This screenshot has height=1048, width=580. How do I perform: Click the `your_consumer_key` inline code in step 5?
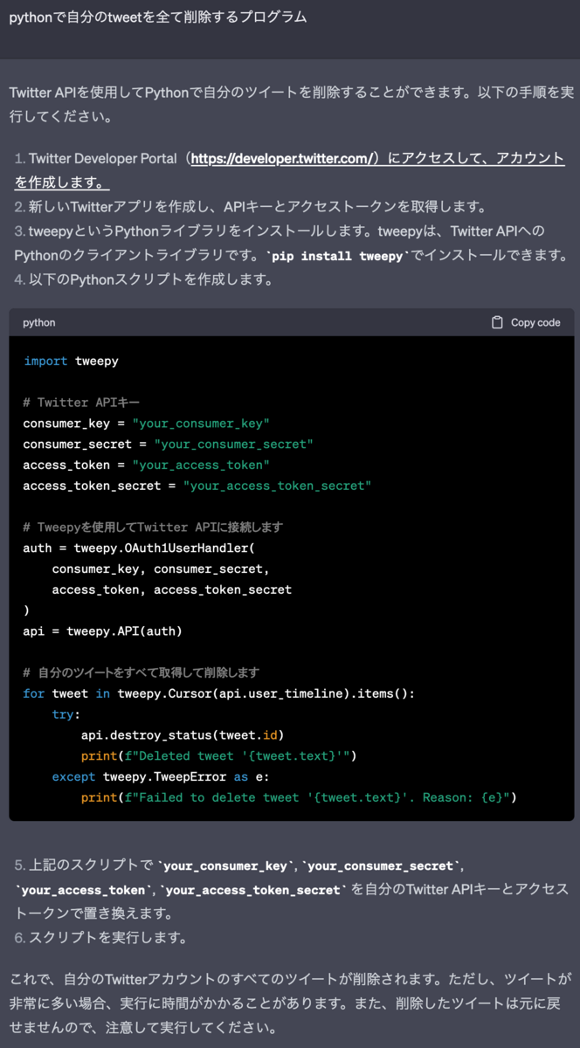tap(226, 866)
